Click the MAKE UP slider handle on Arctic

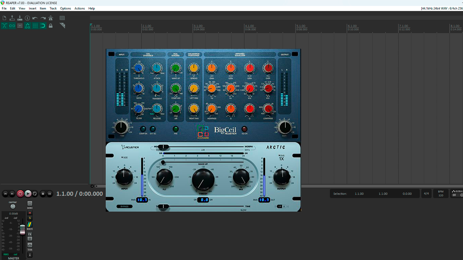click(163, 163)
